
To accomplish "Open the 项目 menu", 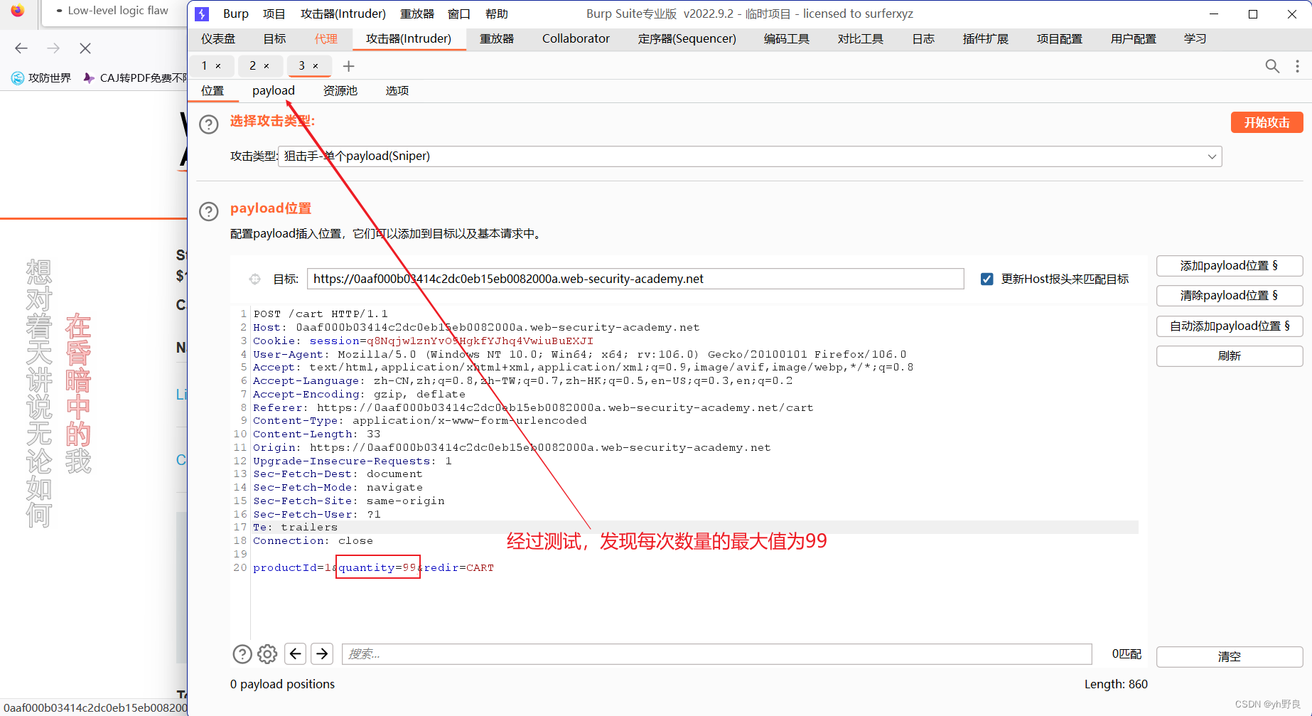I will click(x=274, y=14).
